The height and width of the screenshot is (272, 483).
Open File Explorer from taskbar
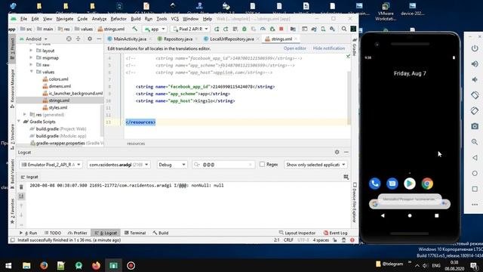click(x=26, y=265)
